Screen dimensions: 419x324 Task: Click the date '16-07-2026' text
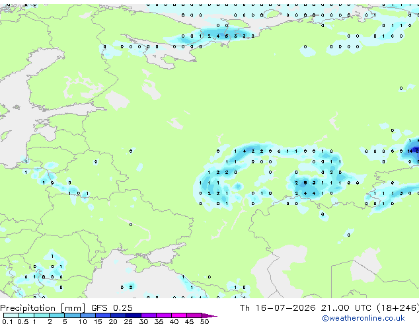[x=286, y=308]
